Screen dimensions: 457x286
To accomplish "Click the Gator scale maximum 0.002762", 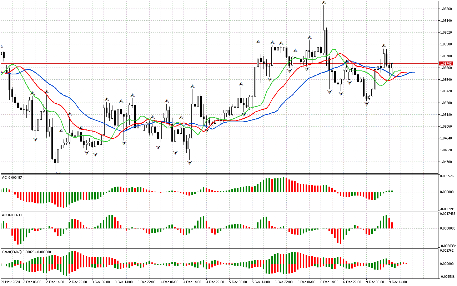I will (x=448, y=251).
